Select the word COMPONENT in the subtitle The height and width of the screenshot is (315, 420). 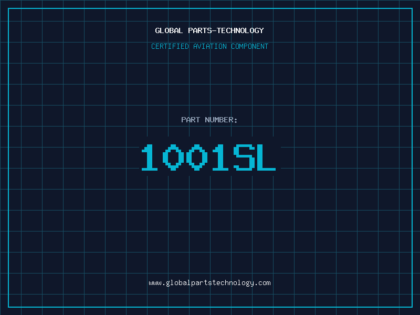[250, 47]
